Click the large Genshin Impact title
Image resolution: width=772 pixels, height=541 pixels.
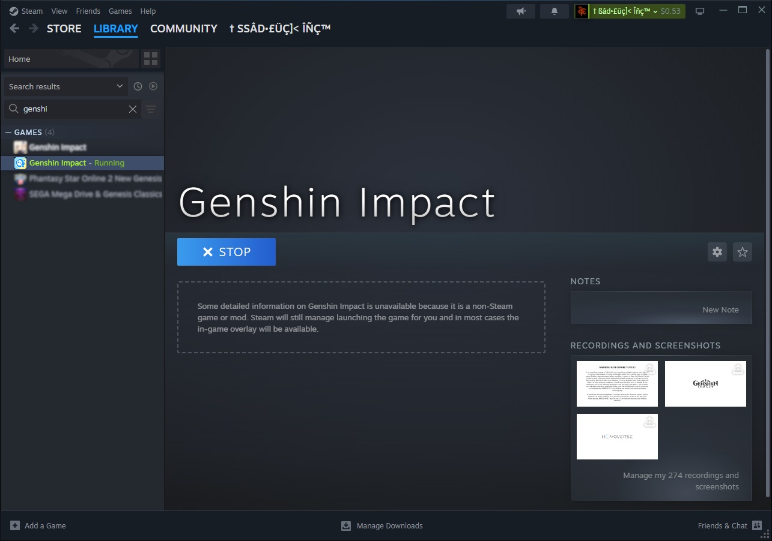(337, 202)
